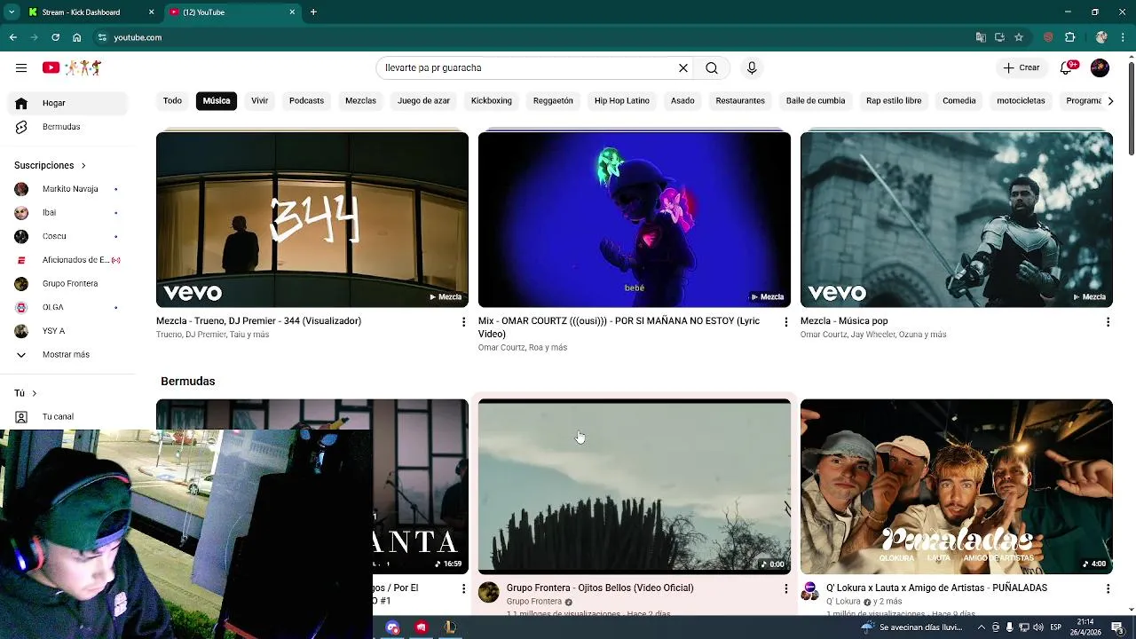Image resolution: width=1136 pixels, height=639 pixels.
Task: Clear the search box with the X
Action: 683,67
